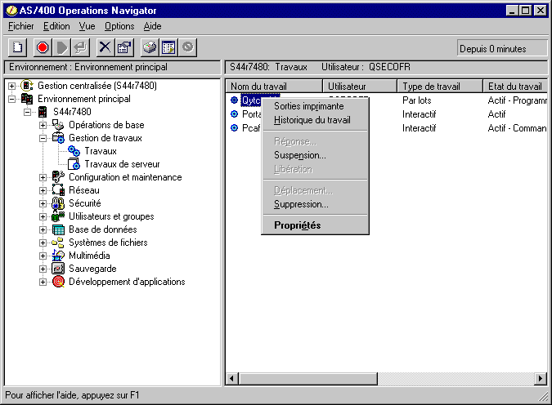Click the grey reply arrow toolbar icon

click(81, 47)
